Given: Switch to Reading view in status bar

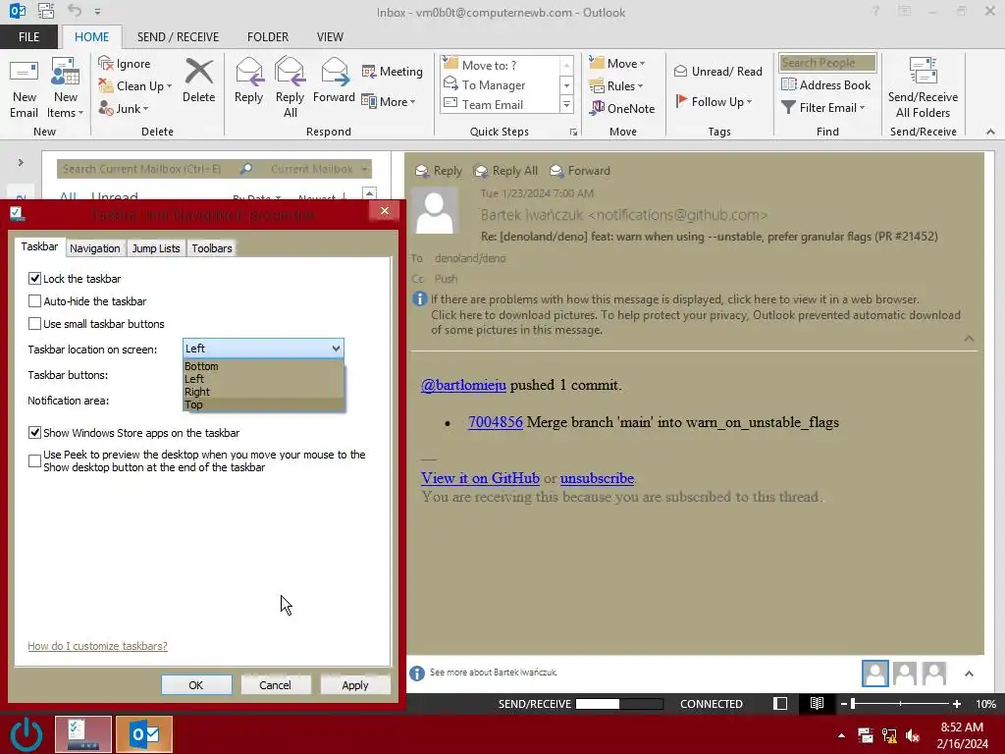Looking at the screenshot, I should click(x=817, y=703).
